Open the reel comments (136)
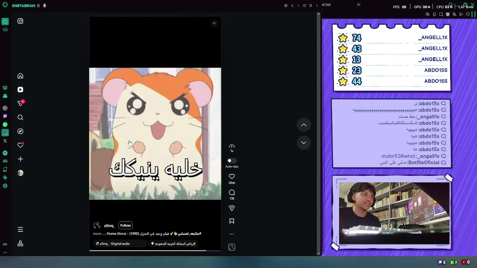 (x=232, y=192)
